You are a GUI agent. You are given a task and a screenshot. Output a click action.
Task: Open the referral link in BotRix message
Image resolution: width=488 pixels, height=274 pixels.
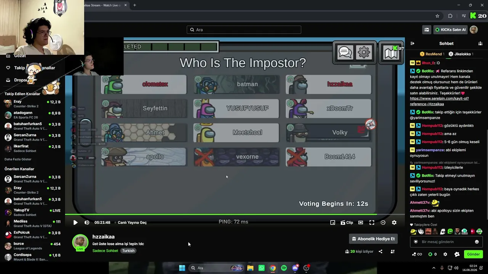pos(439,101)
